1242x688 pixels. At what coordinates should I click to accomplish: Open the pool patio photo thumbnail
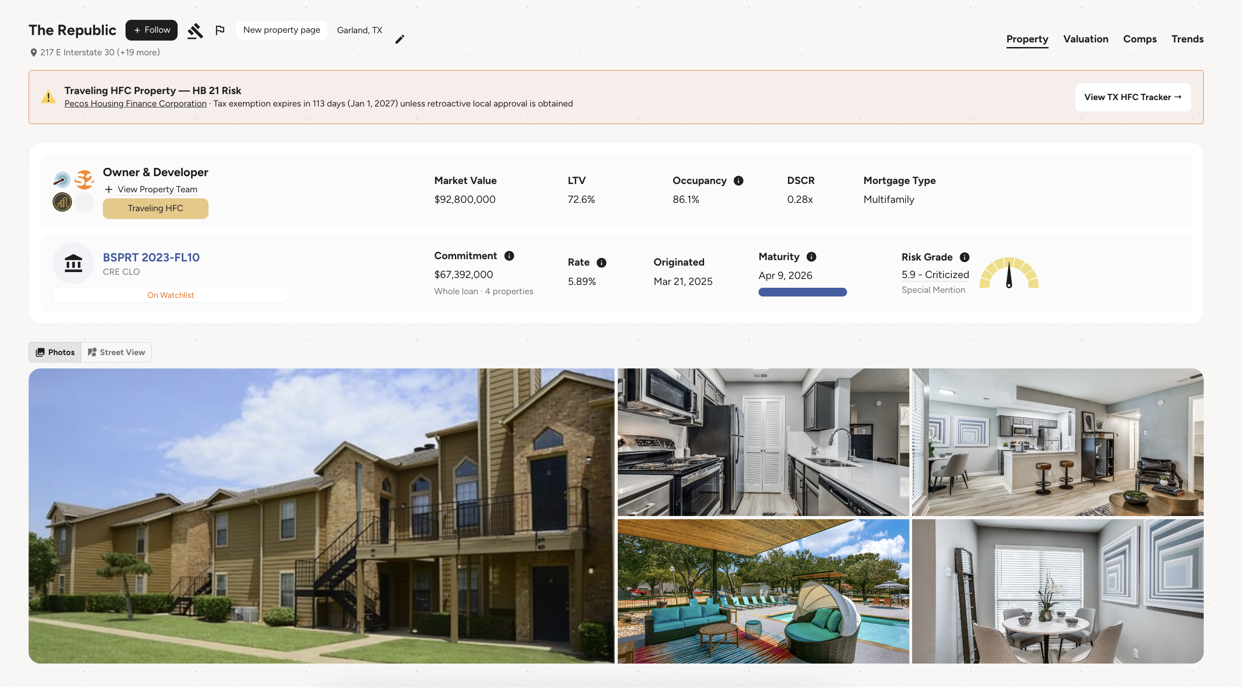[763, 591]
